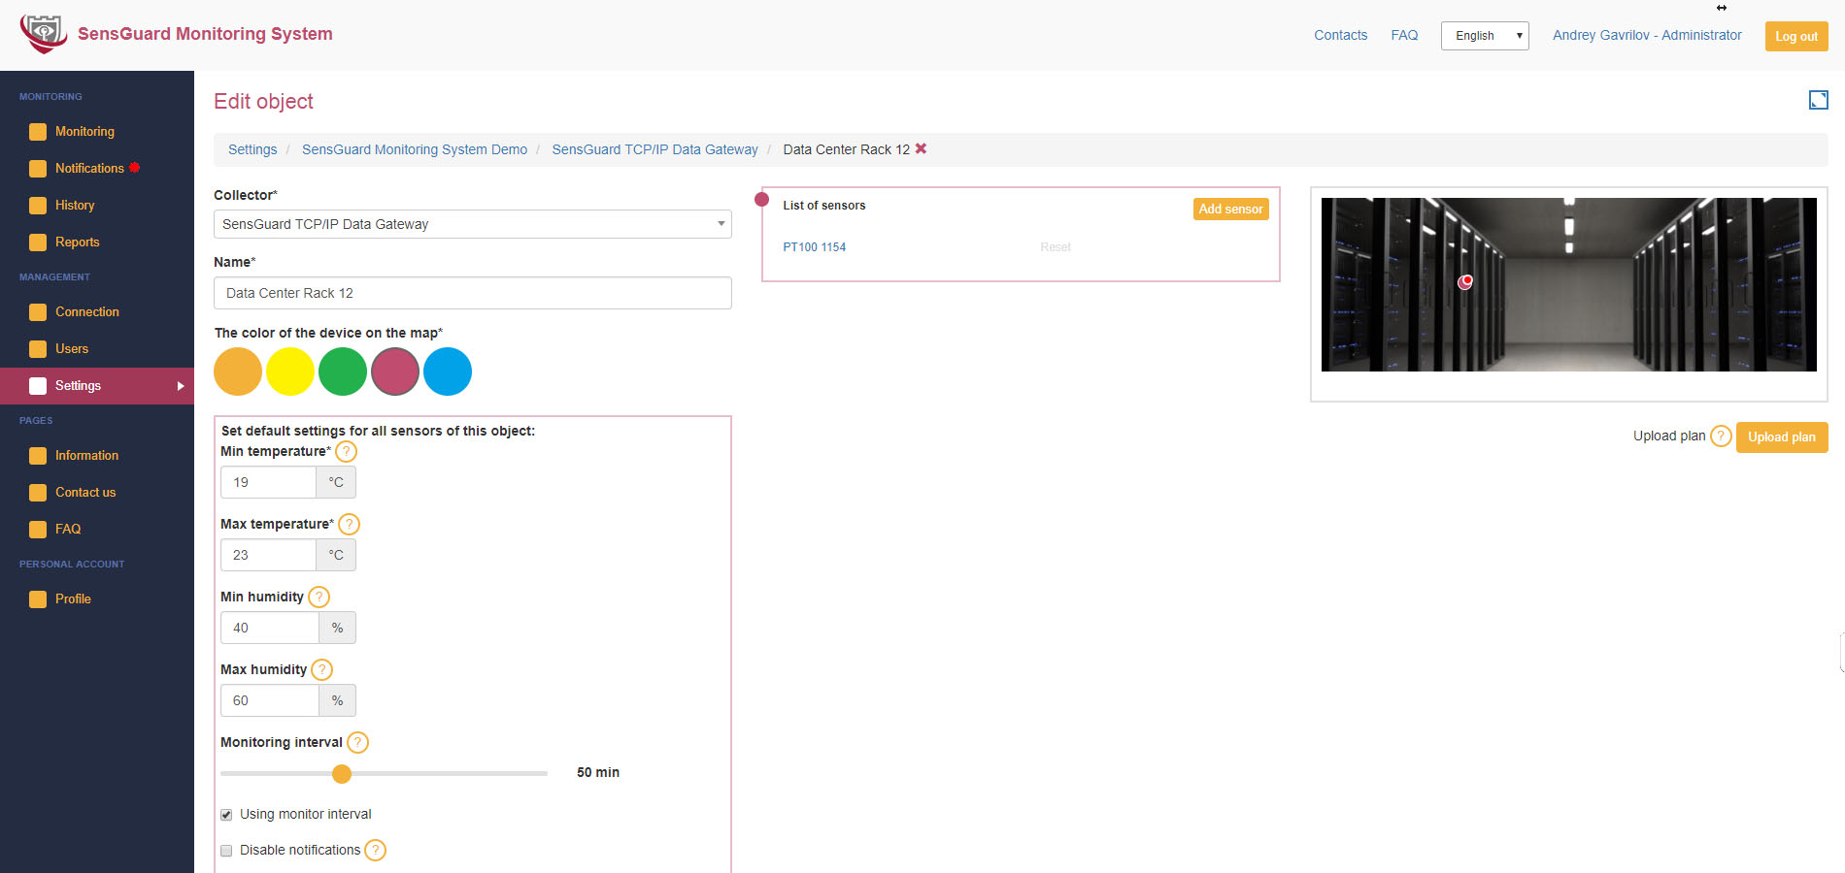This screenshot has width=1845, height=873.
Task: Open the Reports section icon
Action: coord(38,242)
